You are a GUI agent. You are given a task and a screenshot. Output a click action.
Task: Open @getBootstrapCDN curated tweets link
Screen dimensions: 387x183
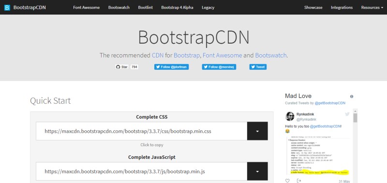pos(330,103)
